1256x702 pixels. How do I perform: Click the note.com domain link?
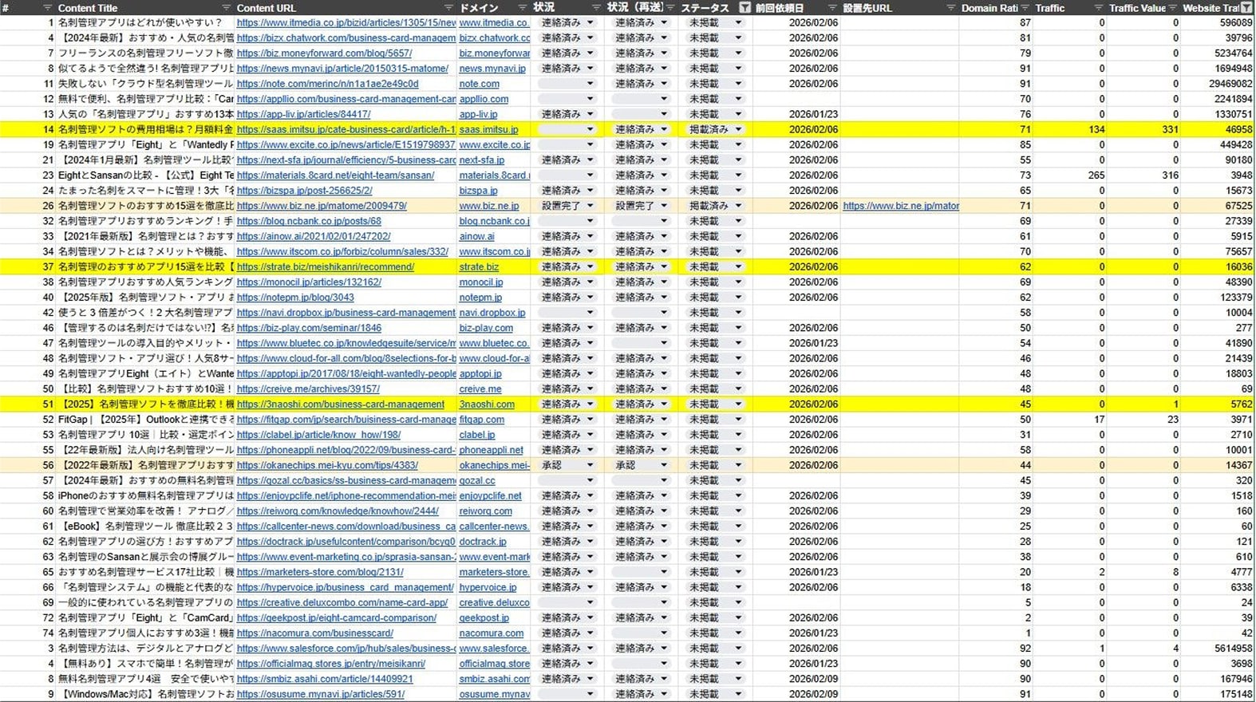pyautogui.click(x=479, y=84)
